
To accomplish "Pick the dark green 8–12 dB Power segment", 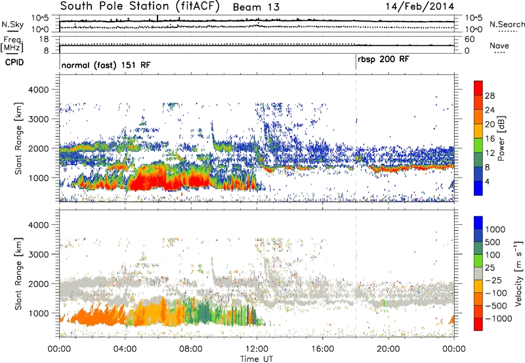I will (x=478, y=159).
